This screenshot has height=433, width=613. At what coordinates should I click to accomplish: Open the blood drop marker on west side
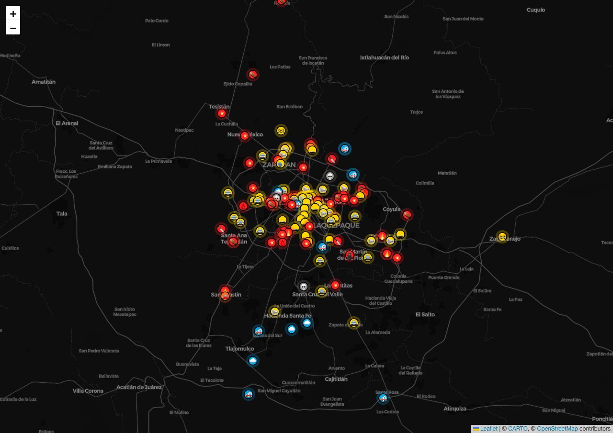(x=243, y=206)
